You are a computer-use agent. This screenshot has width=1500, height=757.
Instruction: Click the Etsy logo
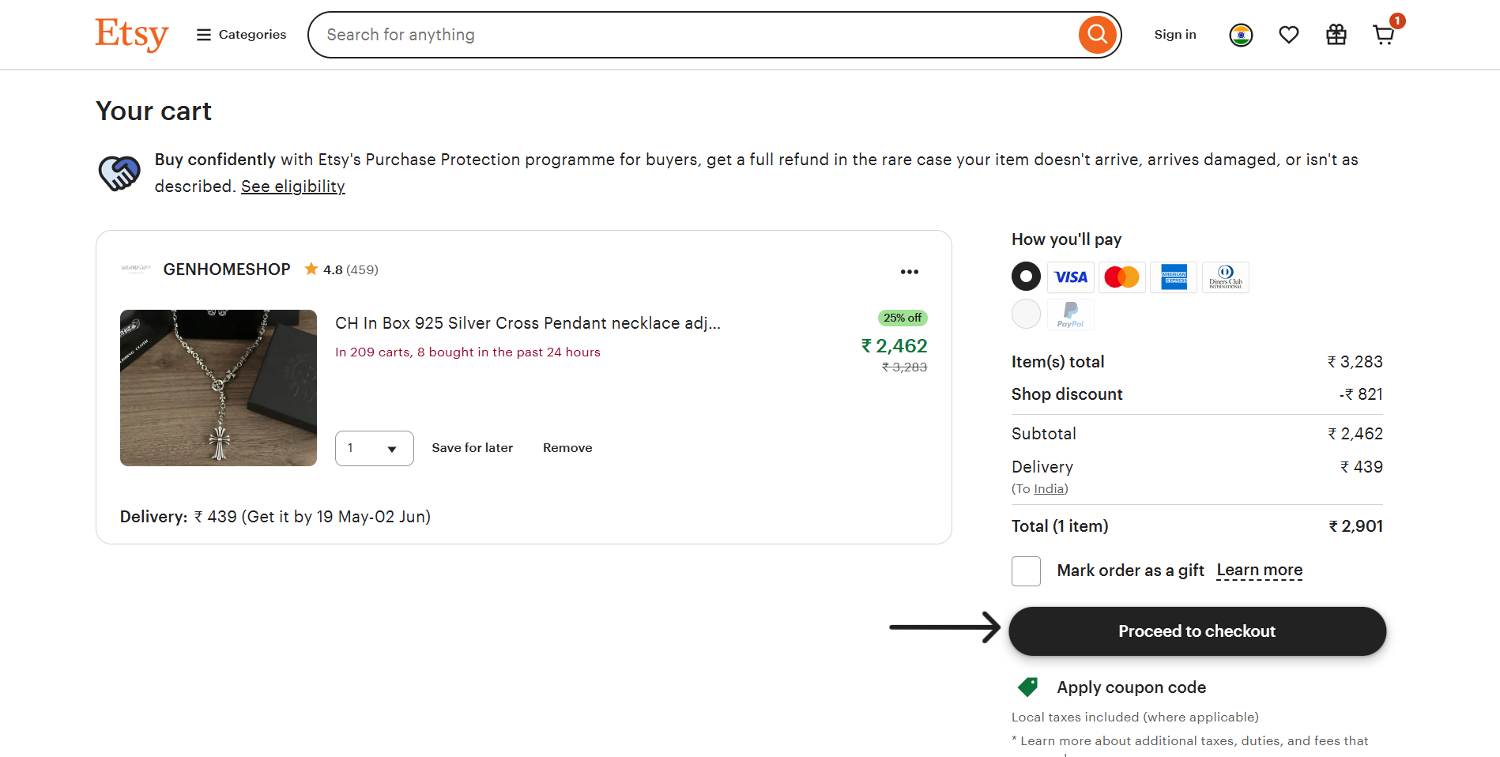[x=131, y=35]
